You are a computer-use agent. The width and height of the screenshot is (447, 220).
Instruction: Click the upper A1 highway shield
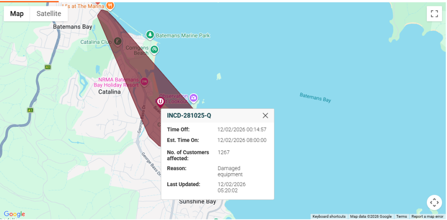click(x=48, y=67)
